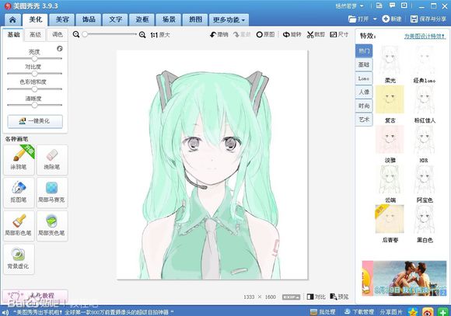Click the 原图 original image button
451x316 pixels.
[265, 35]
